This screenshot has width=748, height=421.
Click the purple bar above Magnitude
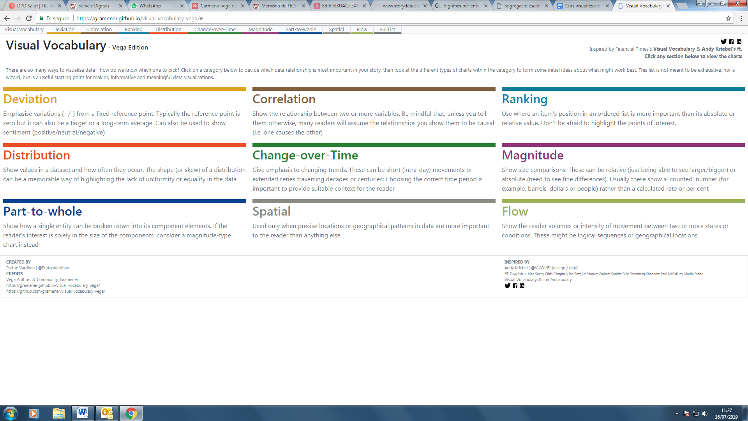[x=623, y=145]
